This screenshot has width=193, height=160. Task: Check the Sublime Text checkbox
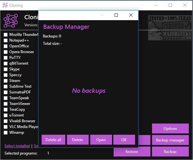click(5, 86)
